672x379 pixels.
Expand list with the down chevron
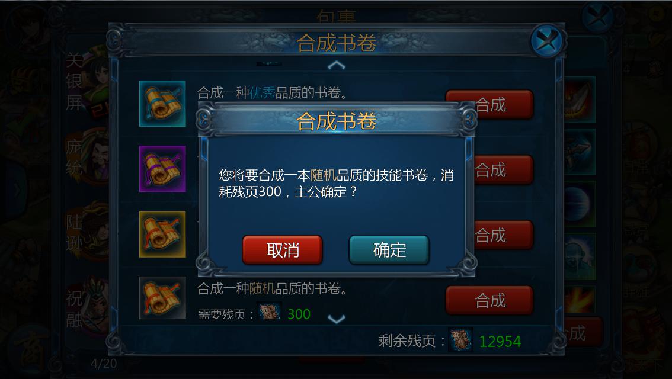point(337,319)
